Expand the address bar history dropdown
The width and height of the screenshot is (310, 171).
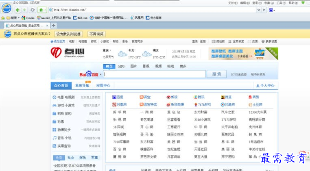pyautogui.click(x=258, y=10)
